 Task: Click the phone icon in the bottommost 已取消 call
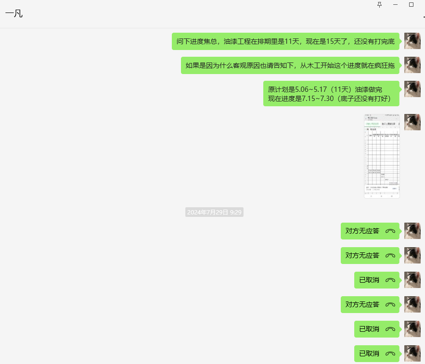click(390, 353)
